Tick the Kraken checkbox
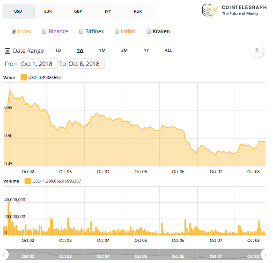The width and height of the screenshot is (273, 263). tap(148, 31)
